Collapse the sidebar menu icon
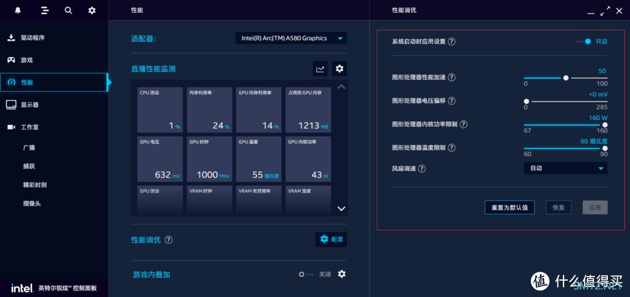The image size is (630, 297). (44, 11)
